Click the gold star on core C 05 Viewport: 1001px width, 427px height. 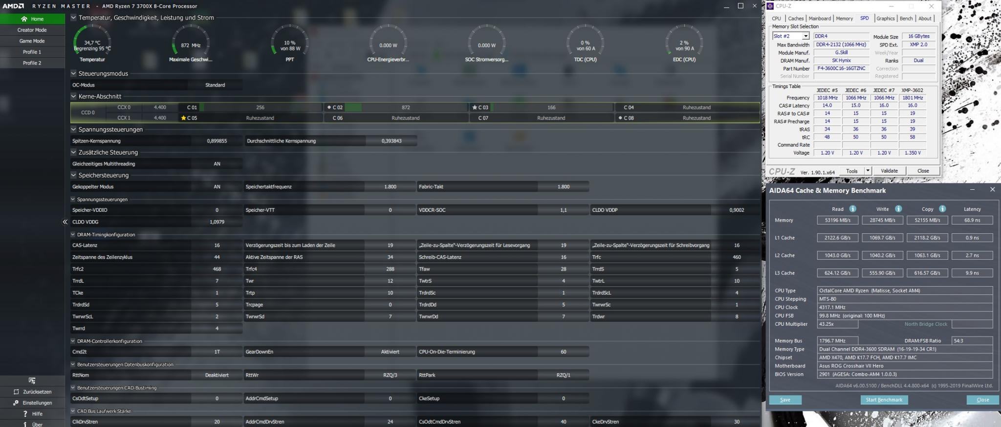(x=183, y=118)
